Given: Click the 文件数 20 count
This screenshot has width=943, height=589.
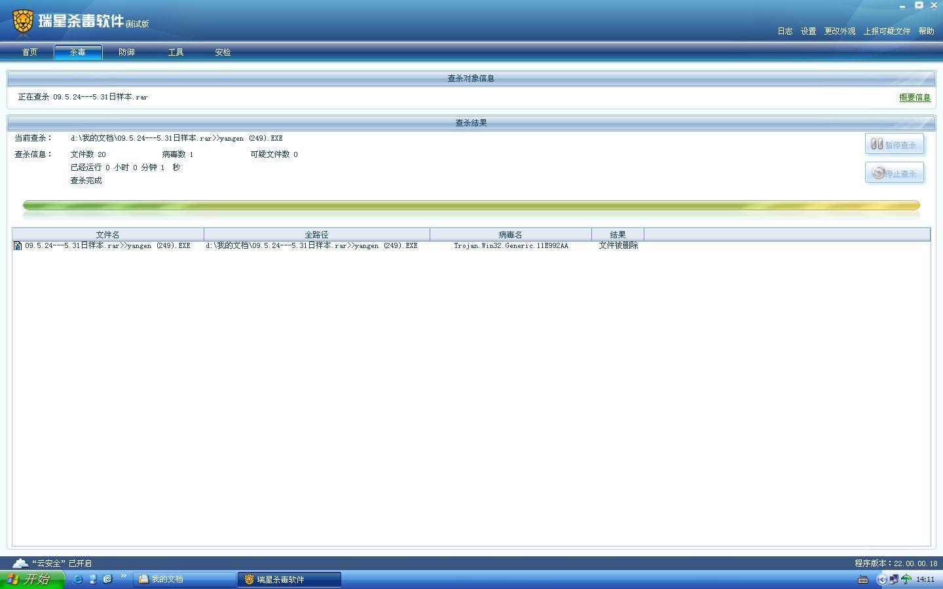Looking at the screenshot, I should pyautogui.click(x=88, y=154).
